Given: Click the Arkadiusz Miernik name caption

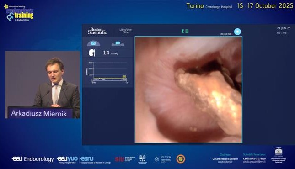Looking at the screenshot, I should [39, 113].
